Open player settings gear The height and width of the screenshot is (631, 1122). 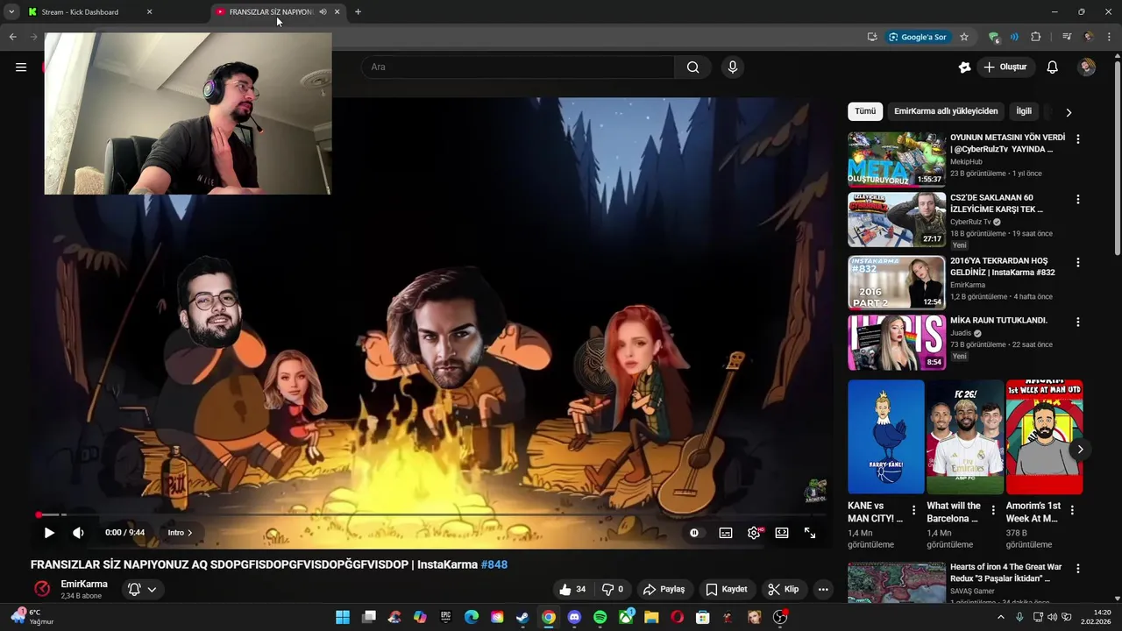754,532
